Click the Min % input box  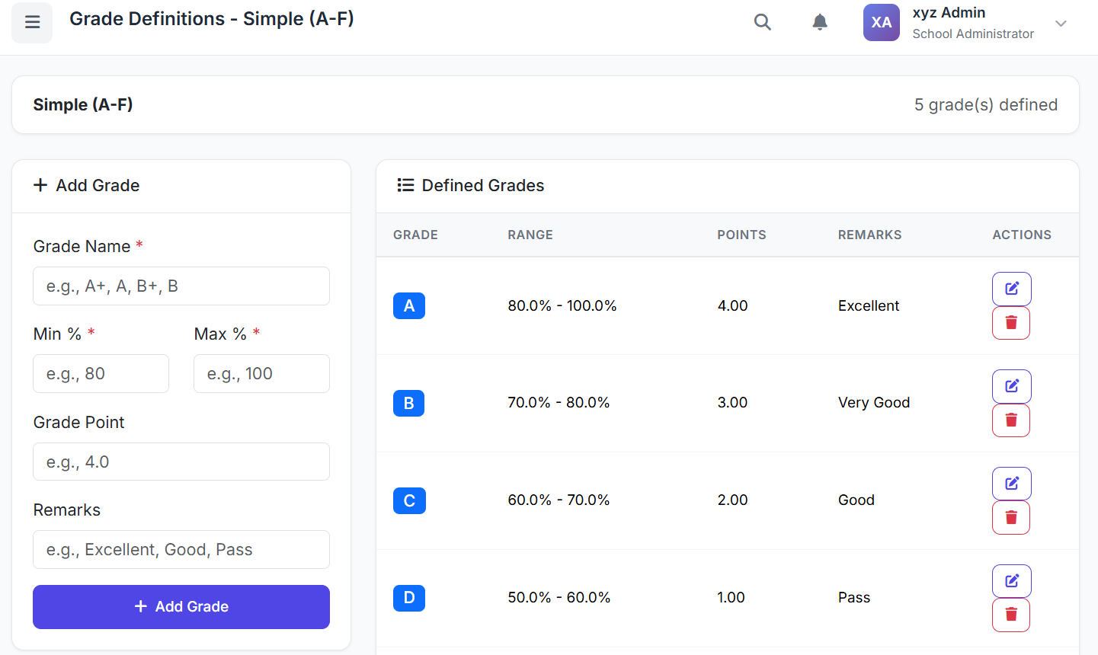point(101,373)
